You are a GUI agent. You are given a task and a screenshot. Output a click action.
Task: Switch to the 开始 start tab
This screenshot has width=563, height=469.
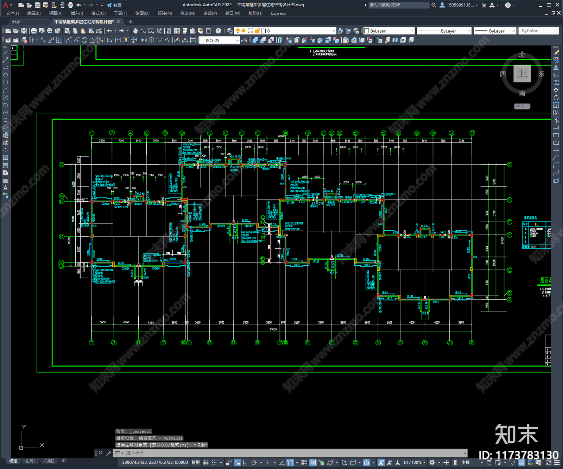[17, 22]
